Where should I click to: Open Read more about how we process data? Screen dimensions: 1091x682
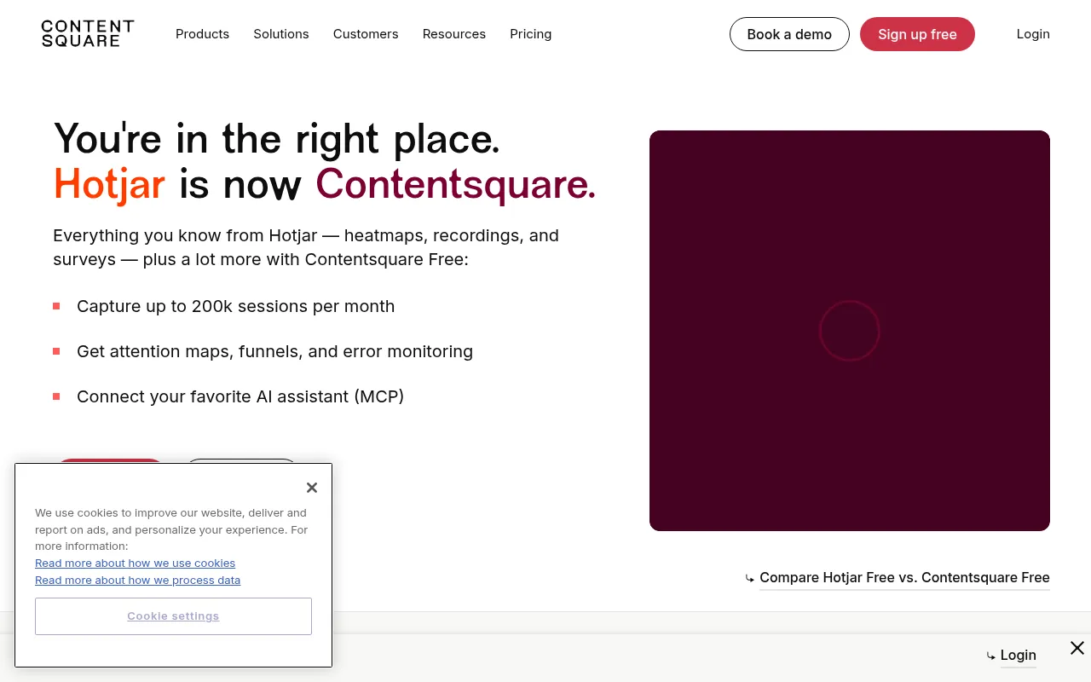[x=137, y=580]
